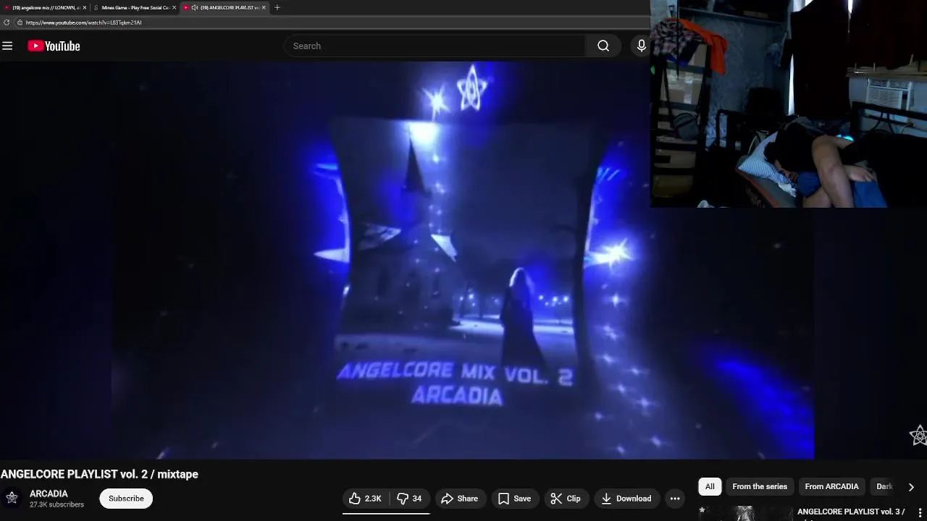Open ARCADIA channel avatar
927x521 pixels.
(12, 498)
